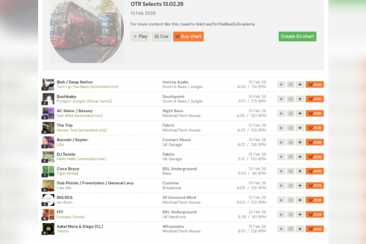Click the orange Buy chart button
The height and width of the screenshot is (244, 366).
click(188, 37)
